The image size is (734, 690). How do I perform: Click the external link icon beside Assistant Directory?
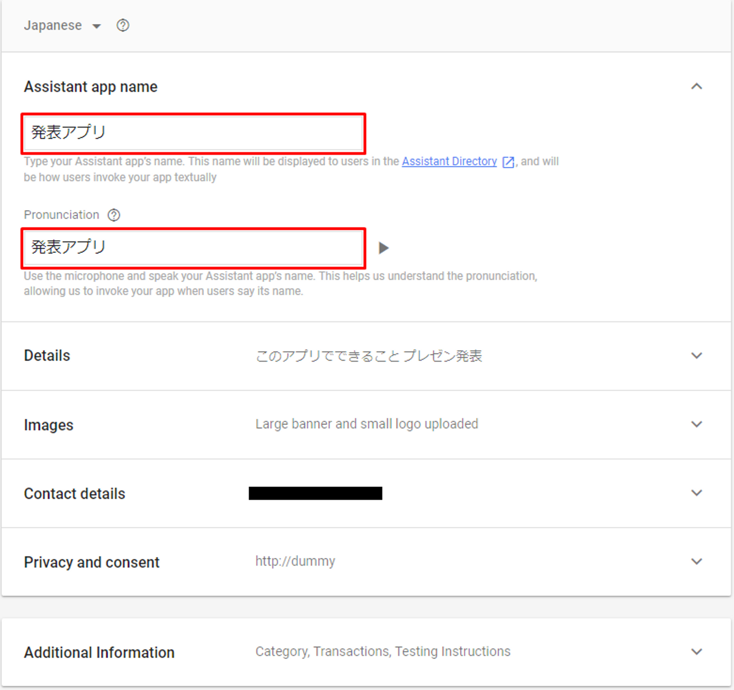508,162
